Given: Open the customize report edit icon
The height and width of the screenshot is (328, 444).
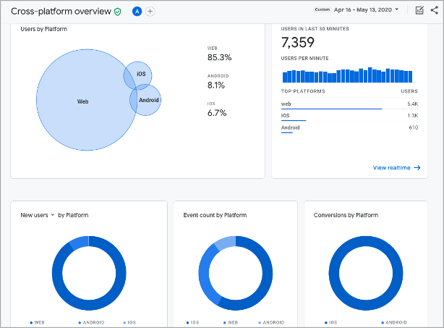Looking at the screenshot, I should (x=419, y=10).
